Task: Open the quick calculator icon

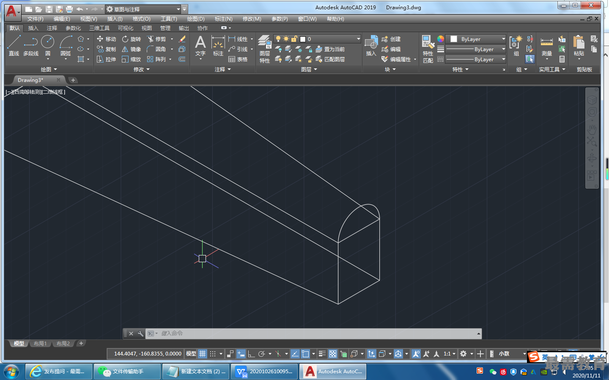Action: [562, 59]
